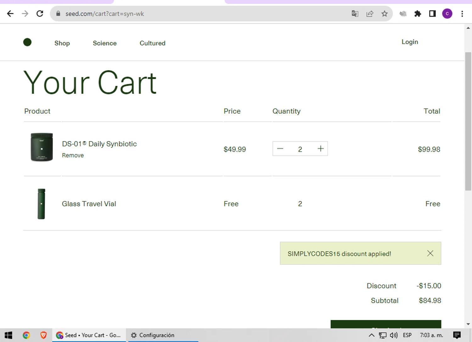Screen dimensions: 472x342
Task: Launch Chrome from the taskbar
Action: click(x=26, y=335)
